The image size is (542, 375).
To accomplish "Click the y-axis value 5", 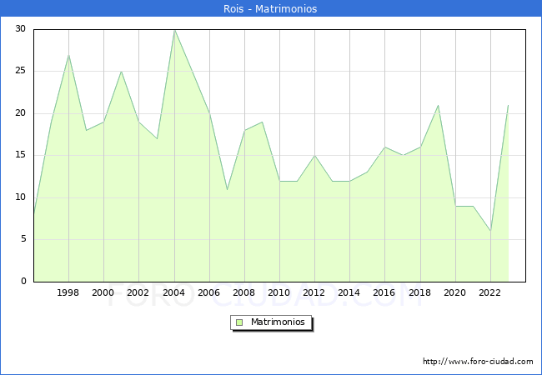I will [23, 239].
